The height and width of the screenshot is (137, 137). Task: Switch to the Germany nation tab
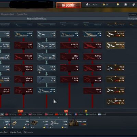point(11,114)
